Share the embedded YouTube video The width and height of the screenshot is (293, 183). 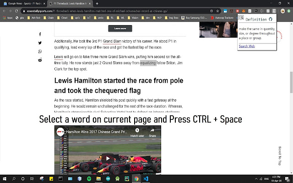click(152, 133)
